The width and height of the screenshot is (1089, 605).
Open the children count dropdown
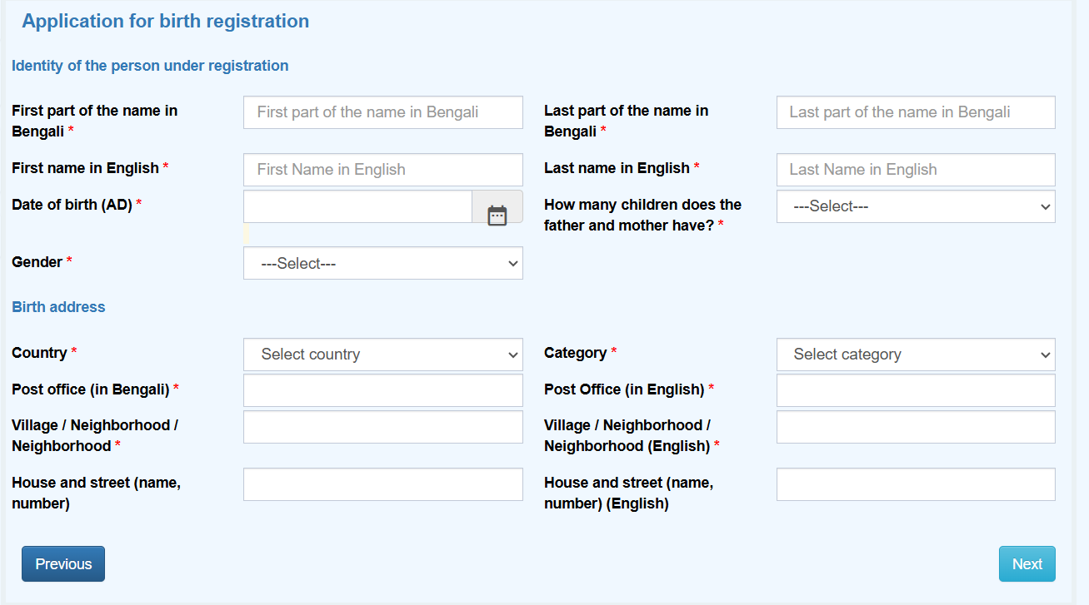(x=915, y=206)
